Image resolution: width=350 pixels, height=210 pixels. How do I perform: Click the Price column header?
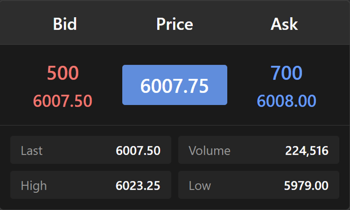(x=174, y=24)
